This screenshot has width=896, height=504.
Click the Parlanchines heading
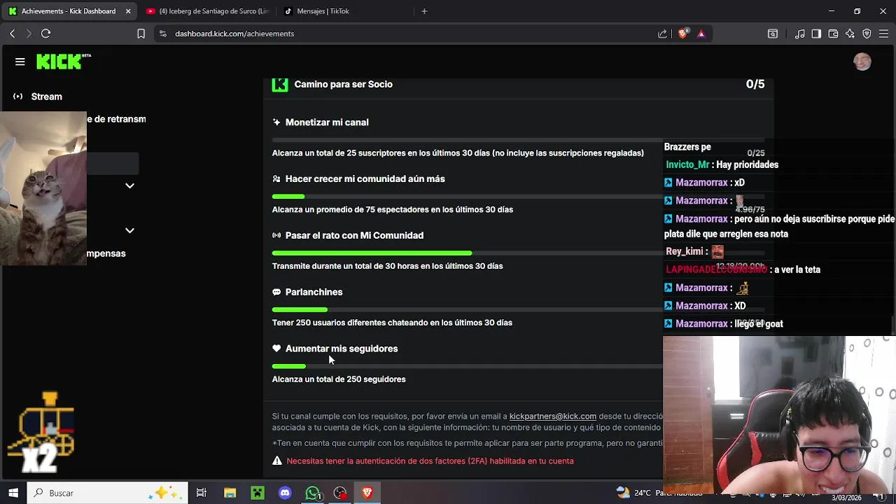[x=314, y=292]
